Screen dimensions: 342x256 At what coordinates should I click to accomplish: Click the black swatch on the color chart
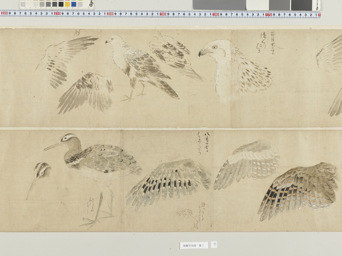coord(61,4)
